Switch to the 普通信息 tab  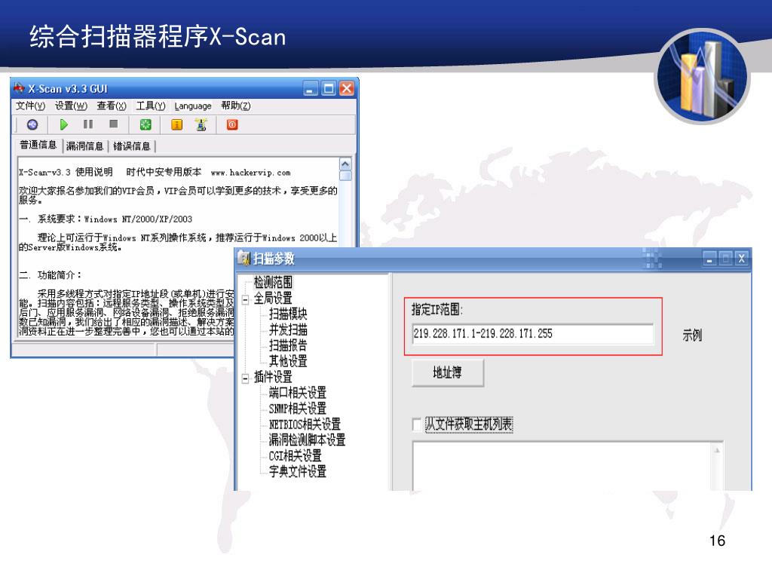coord(38,145)
